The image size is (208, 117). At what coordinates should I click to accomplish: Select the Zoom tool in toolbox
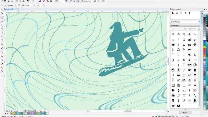(2, 21)
